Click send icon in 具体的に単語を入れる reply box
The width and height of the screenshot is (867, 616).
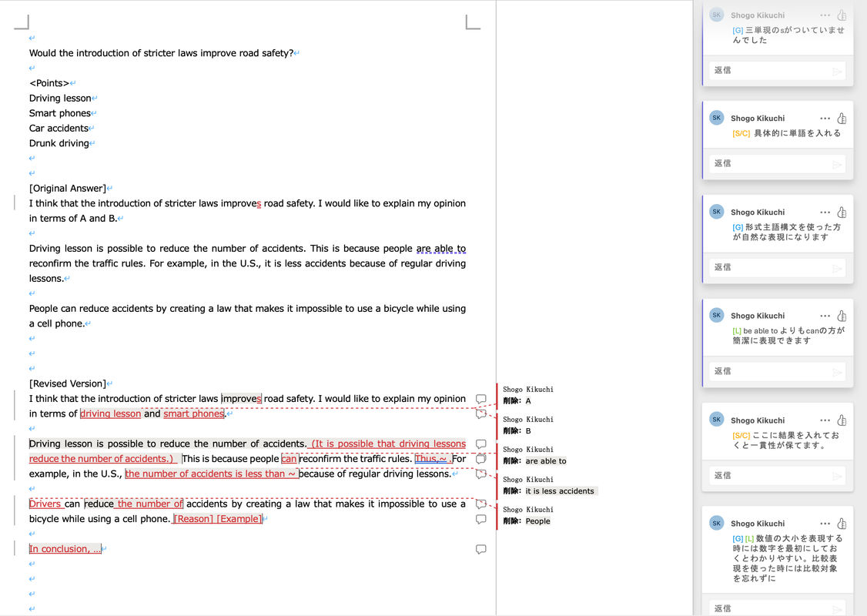pyautogui.click(x=837, y=164)
